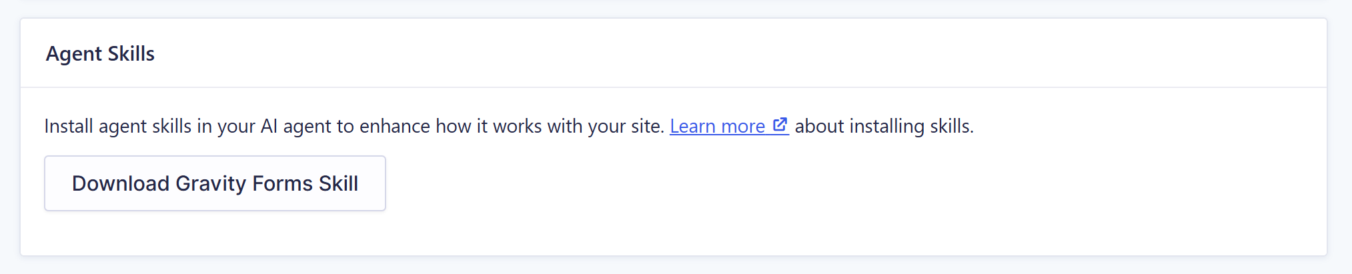Click the Agent Skills panel header bar

click(x=674, y=53)
